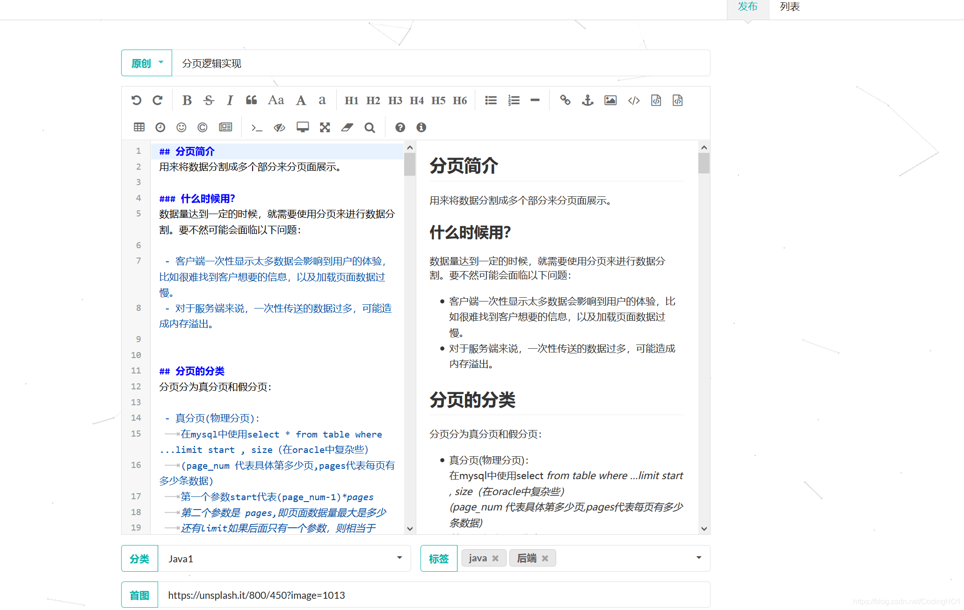The image size is (964, 610).
Task: Insert HTML entities copyright icon
Action: [x=203, y=127]
